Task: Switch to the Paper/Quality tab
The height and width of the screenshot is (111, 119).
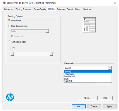Action: pyautogui.click(x=40, y=9)
